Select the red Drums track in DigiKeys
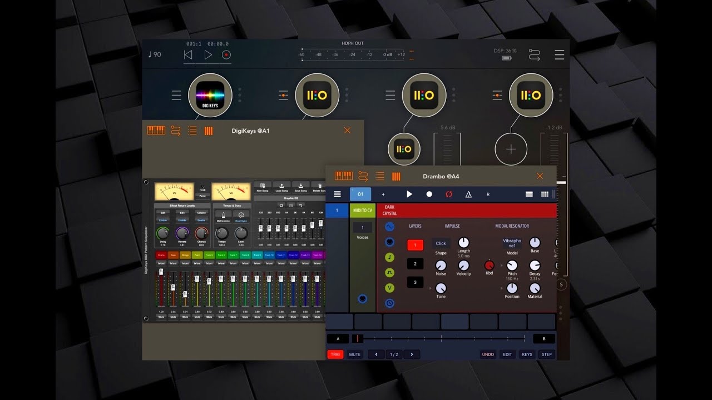This screenshot has width=712, height=400. (161, 255)
